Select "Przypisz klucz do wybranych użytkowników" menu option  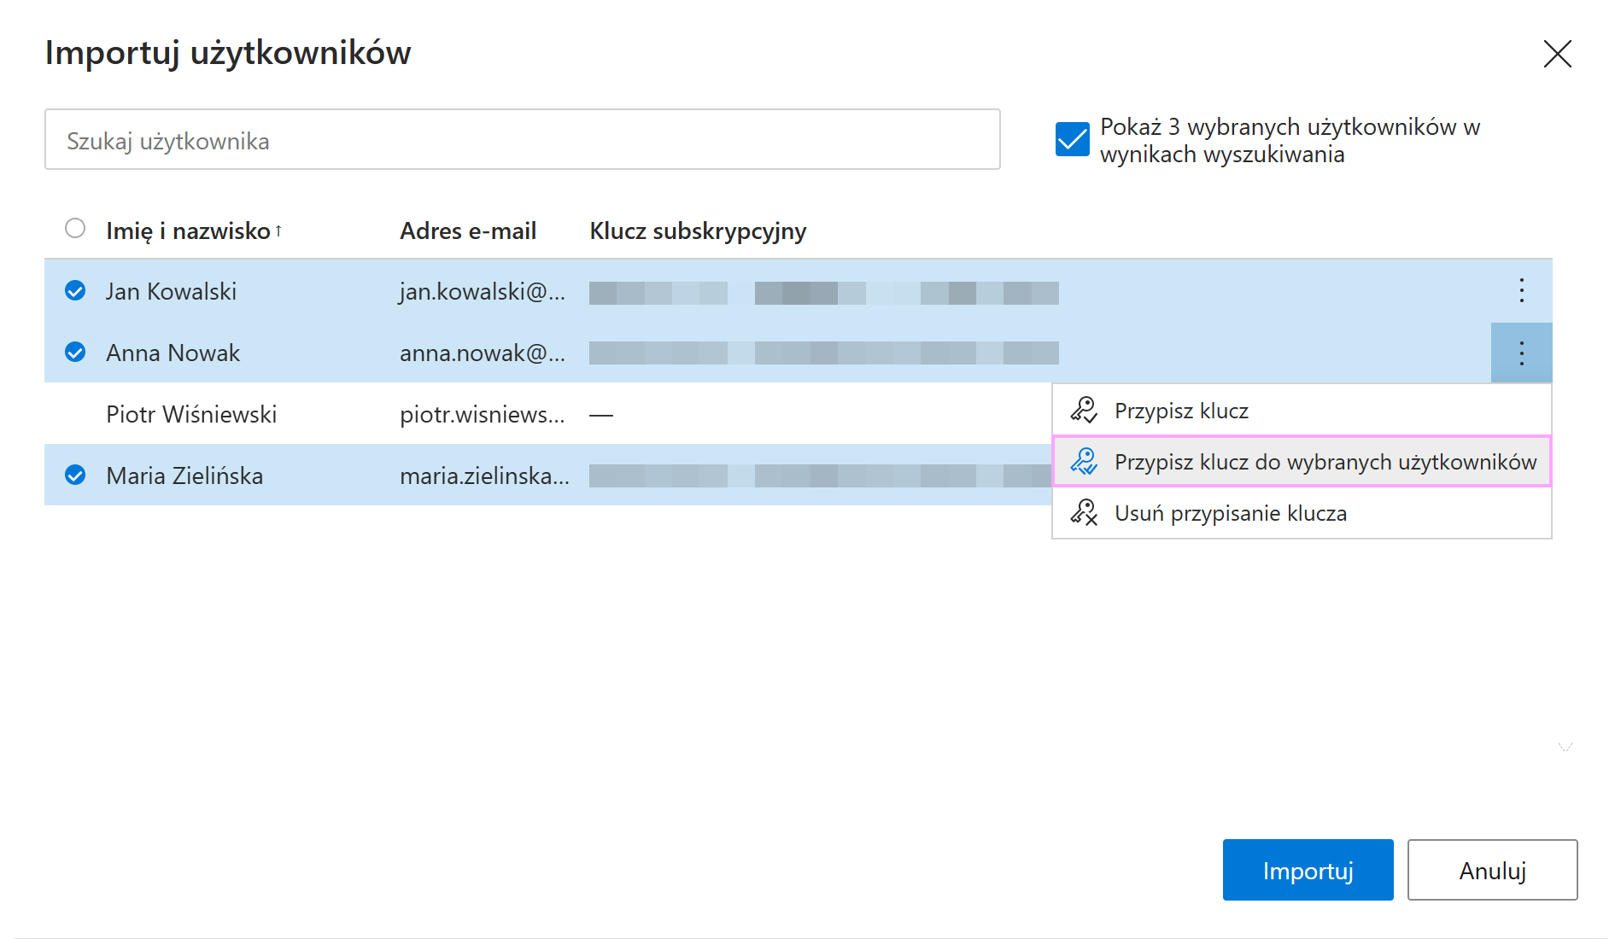click(x=1324, y=462)
